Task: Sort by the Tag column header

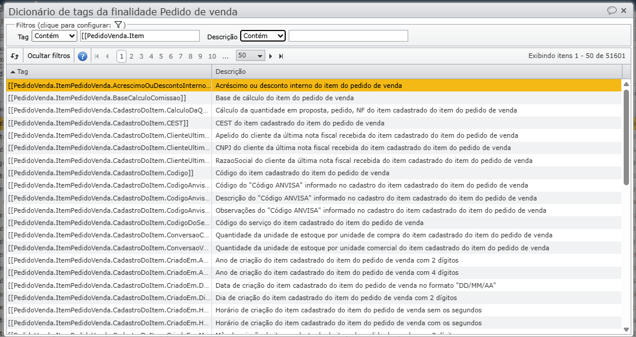Action: 109,72
